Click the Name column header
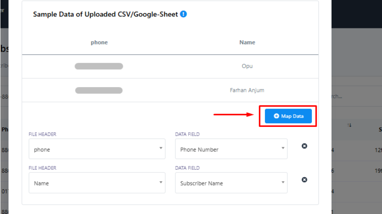The height and width of the screenshot is (214, 382). 247,42
